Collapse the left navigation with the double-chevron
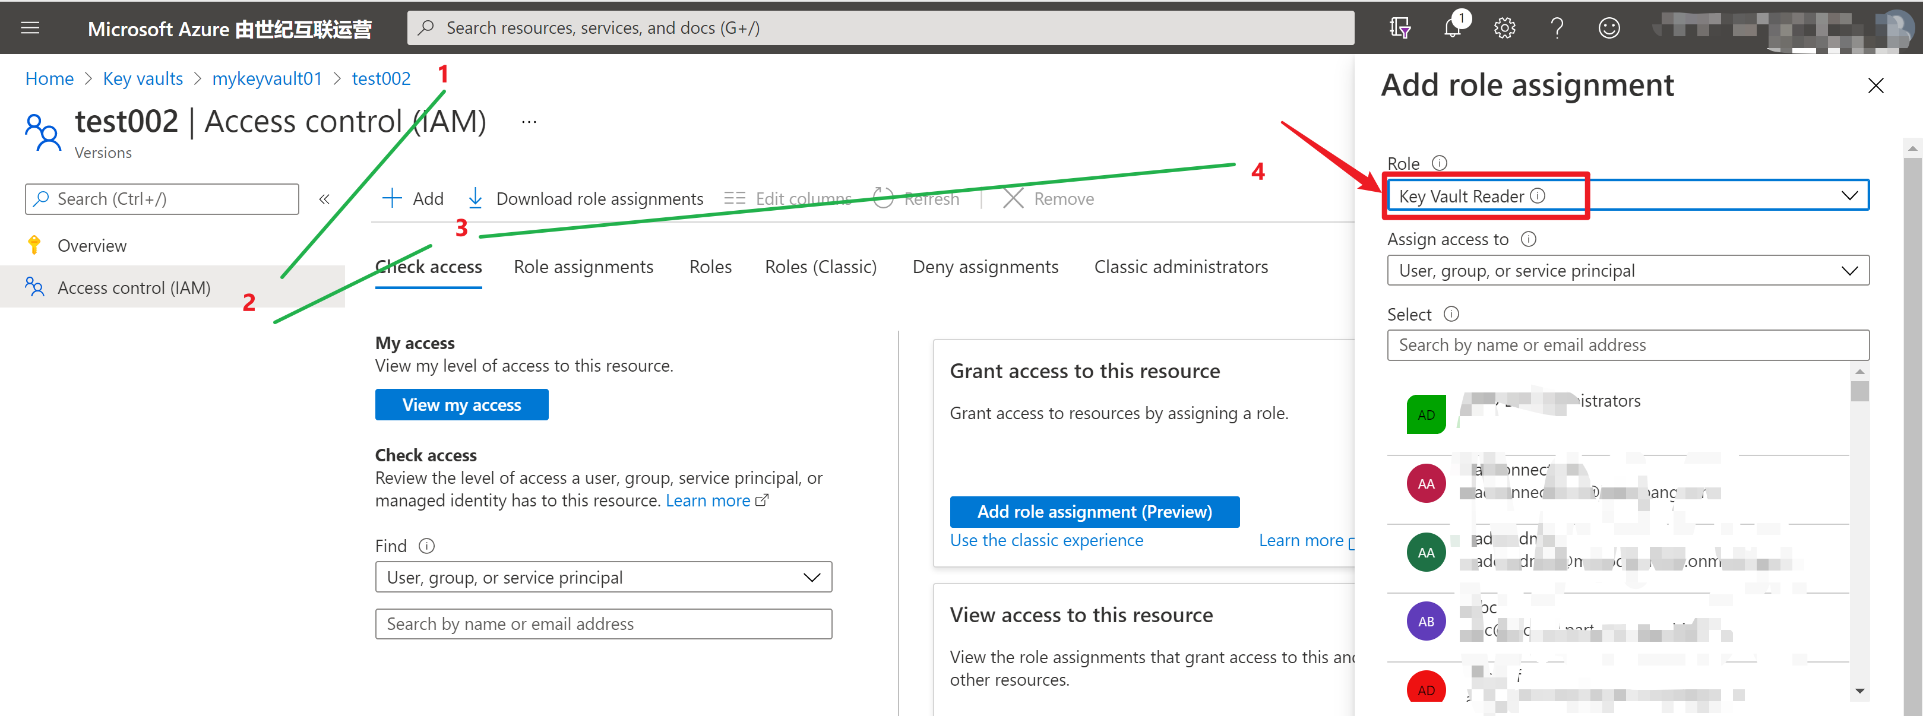This screenshot has width=1923, height=716. [324, 199]
